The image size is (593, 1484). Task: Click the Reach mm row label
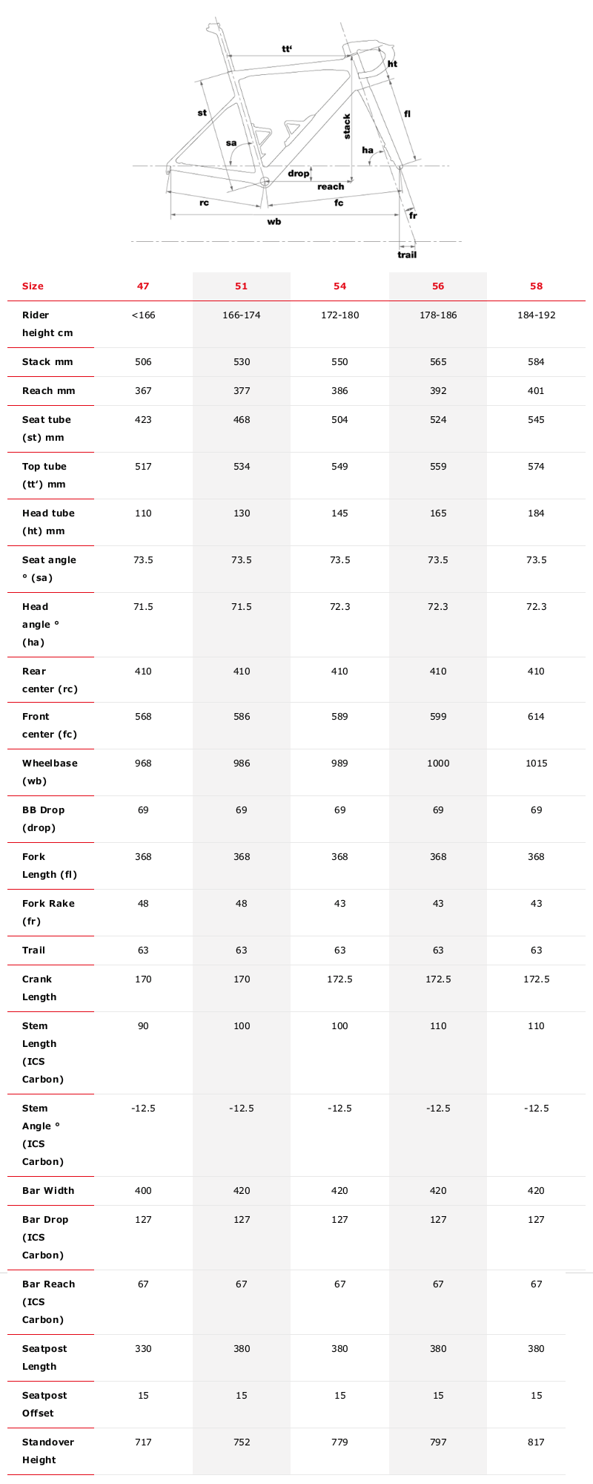(x=49, y=391)
